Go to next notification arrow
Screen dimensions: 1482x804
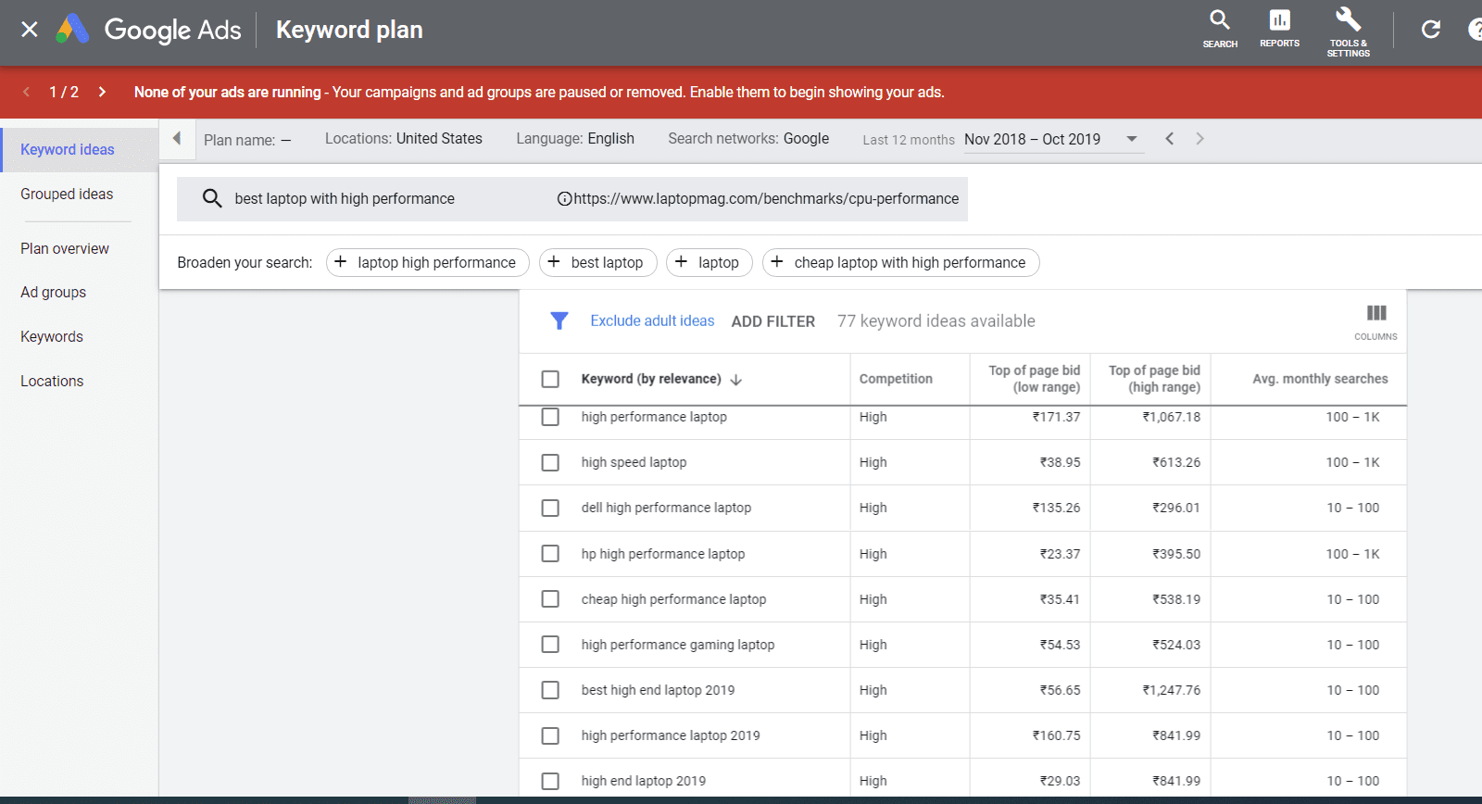point(102,92)
